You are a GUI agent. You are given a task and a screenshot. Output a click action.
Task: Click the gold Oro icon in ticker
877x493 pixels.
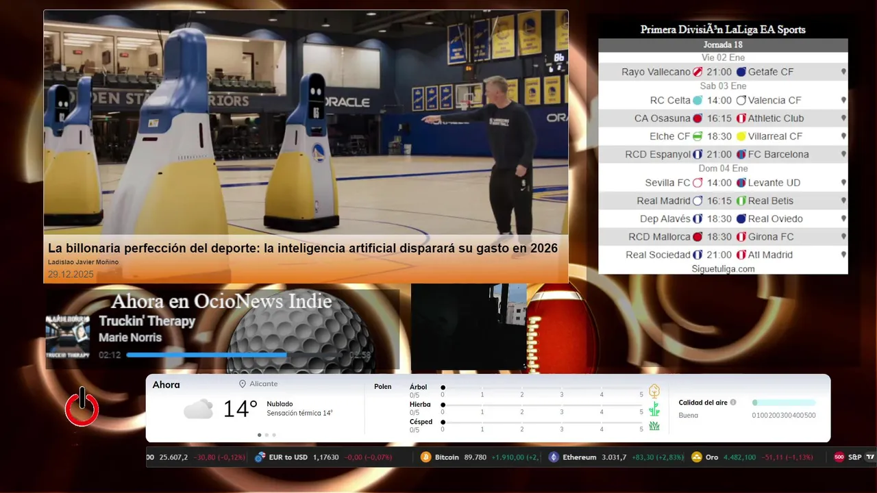point(697,457)
